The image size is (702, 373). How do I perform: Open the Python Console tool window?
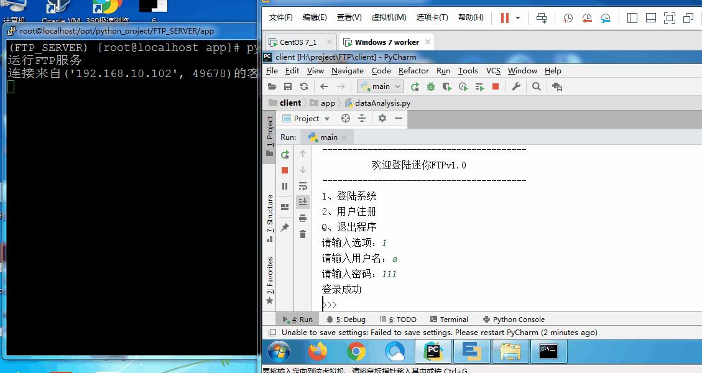pyautogui.click(x=514, y=320)
